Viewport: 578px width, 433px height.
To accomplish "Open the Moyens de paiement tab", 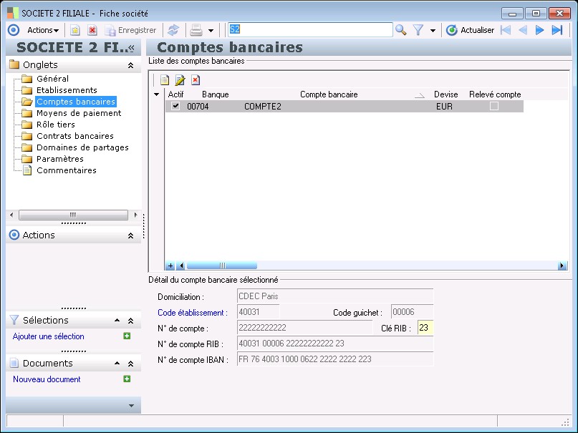I will point(79,113).
